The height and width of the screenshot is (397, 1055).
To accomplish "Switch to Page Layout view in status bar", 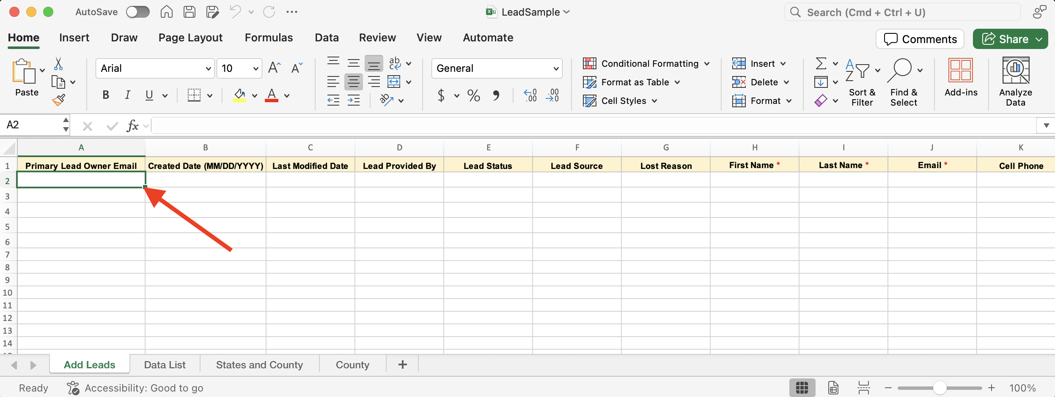I will [x=833, y=388].
